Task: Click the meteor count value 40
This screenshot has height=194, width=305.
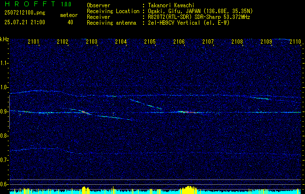Action: pos(70,22)
